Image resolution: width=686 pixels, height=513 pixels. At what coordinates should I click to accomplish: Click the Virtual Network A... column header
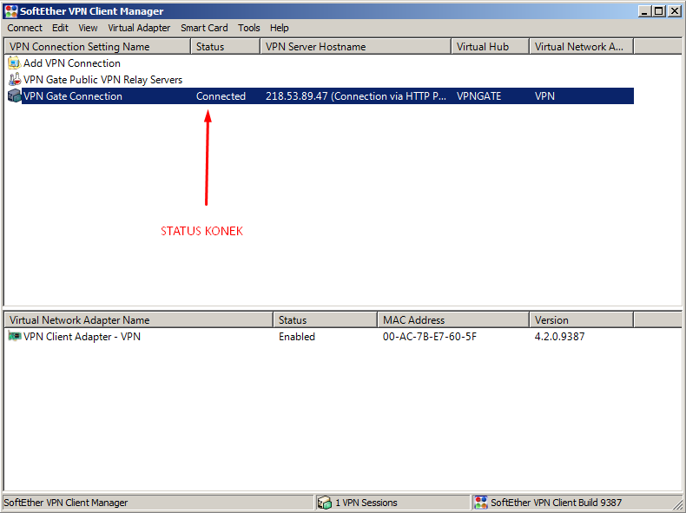[x=582, y=47]
